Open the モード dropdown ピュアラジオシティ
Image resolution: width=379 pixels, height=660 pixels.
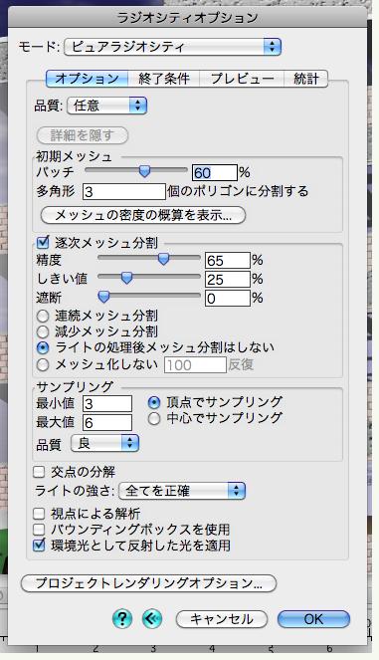pyautogui.click(x=172, y=47)
